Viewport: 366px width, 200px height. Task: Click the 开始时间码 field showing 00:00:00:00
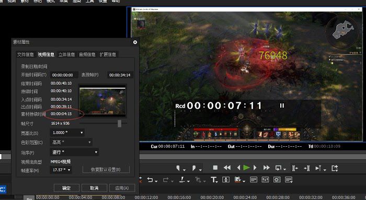[x=64, y=75]
